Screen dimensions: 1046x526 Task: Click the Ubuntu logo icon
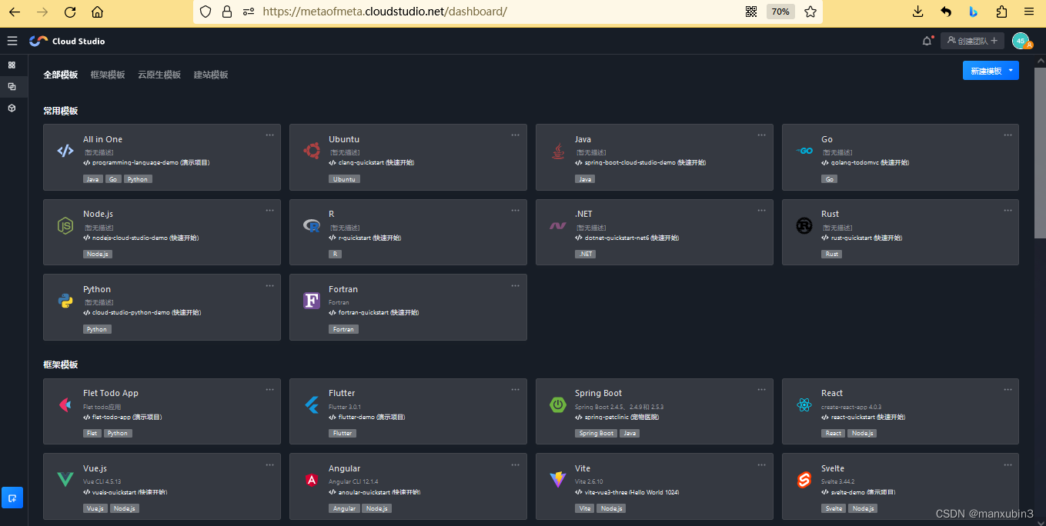(x=312, y=151)
